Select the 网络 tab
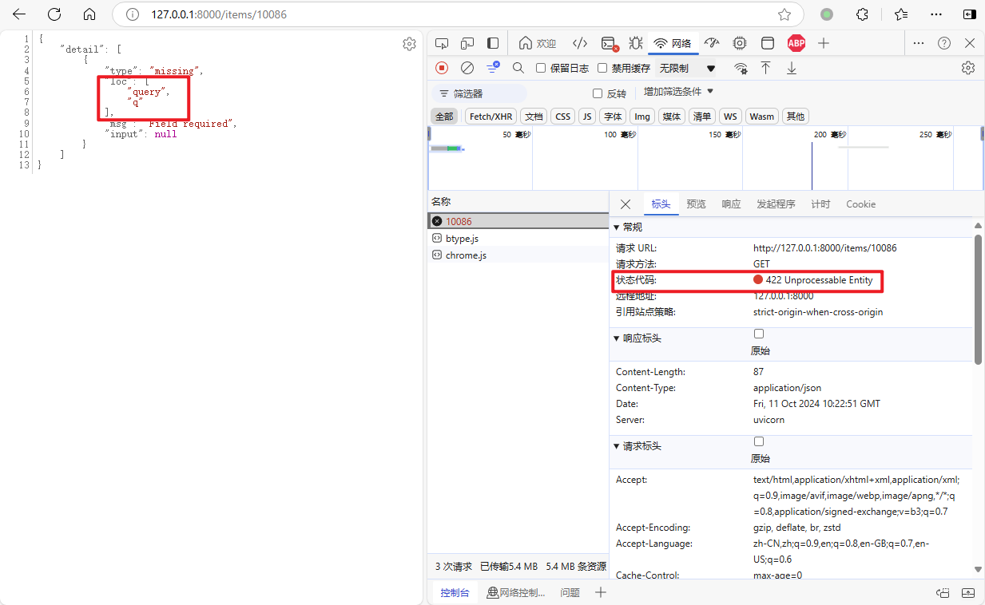Screen dimensions: 985x605 tap(673, 43)
